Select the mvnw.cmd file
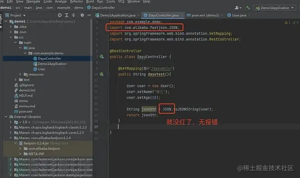 [25, 106]
